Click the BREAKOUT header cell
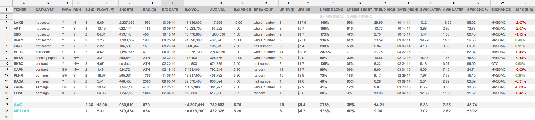535x120 pixels. click(x=263, y=10)
